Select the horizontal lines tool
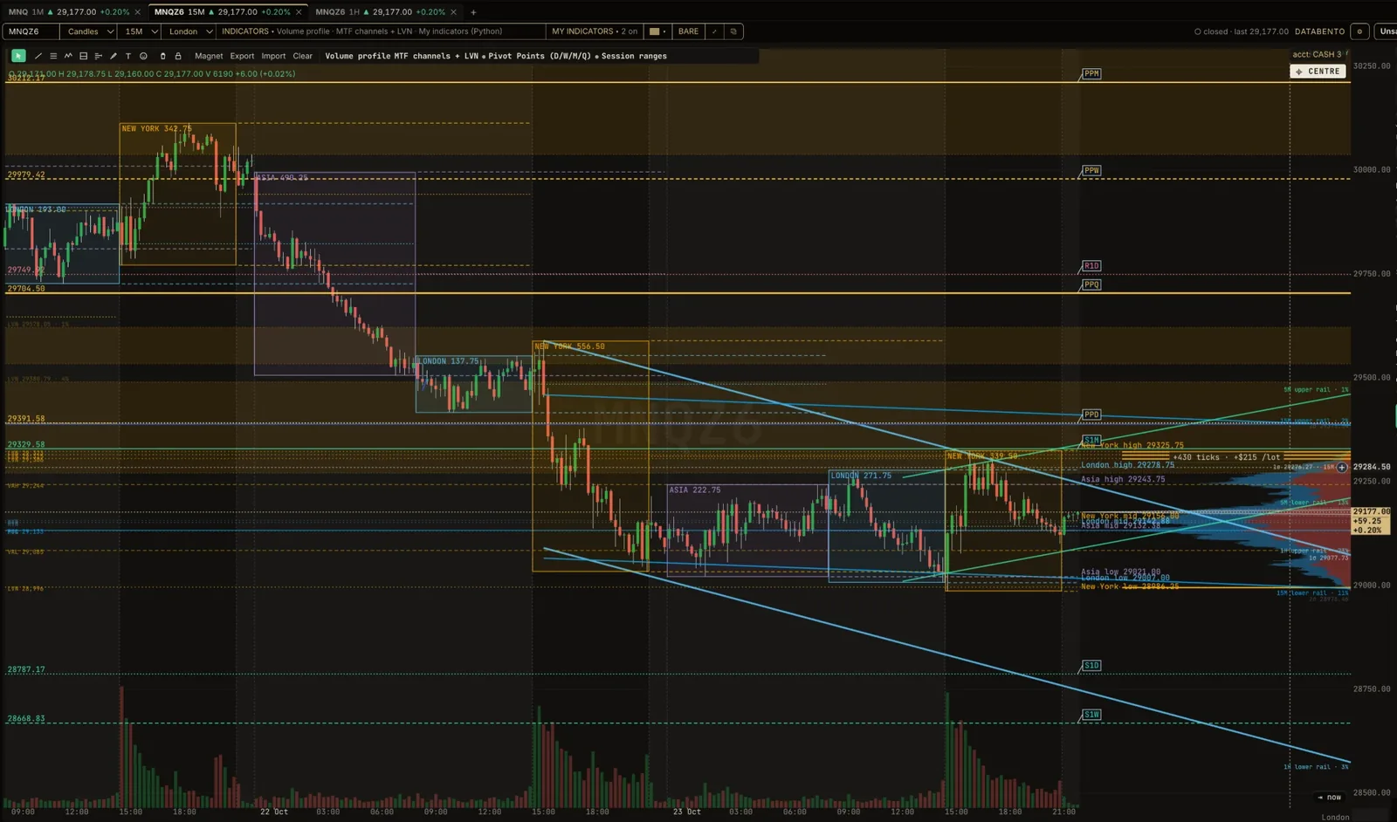The image size is (1397, 822). coord(53,56)
